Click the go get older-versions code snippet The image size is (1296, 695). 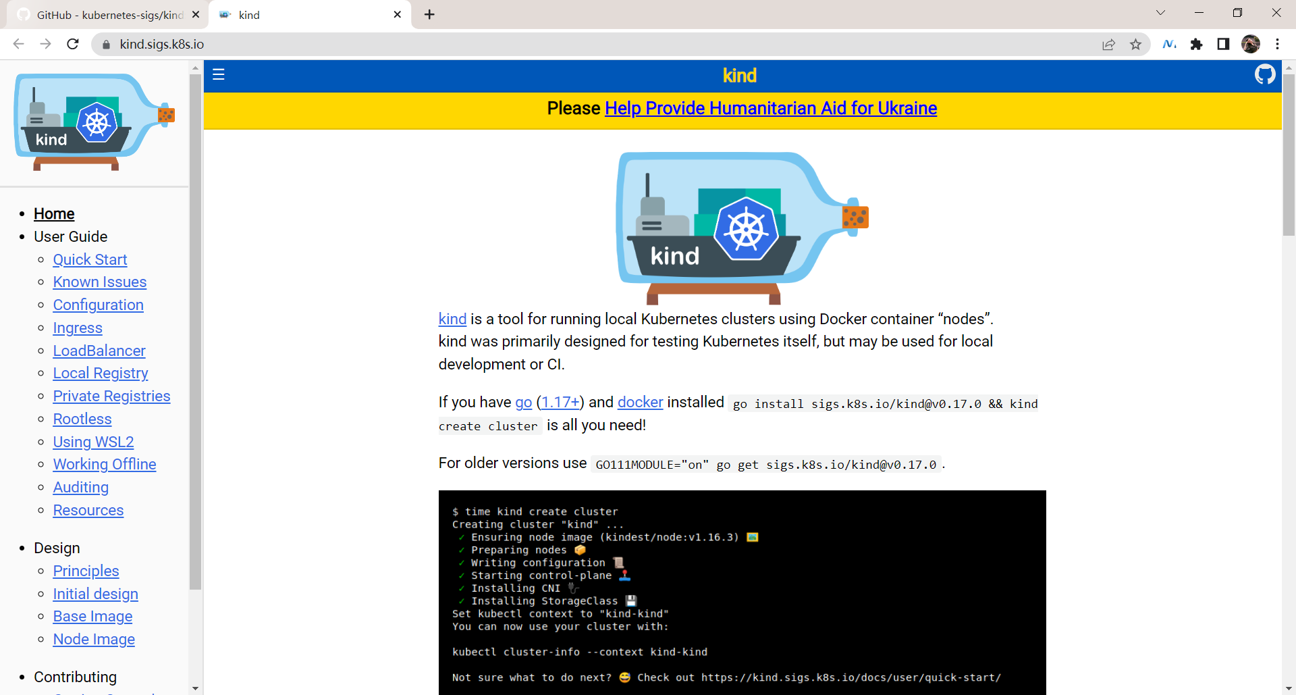(x=766, y=465)
